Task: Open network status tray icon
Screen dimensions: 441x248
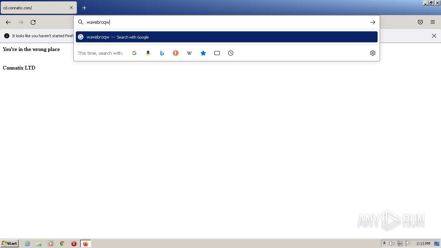Action: 400,244
